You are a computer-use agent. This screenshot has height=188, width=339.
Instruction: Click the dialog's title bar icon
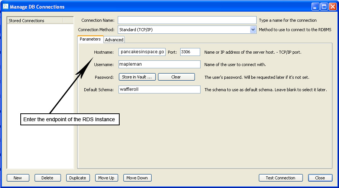(x=6, y=6)
